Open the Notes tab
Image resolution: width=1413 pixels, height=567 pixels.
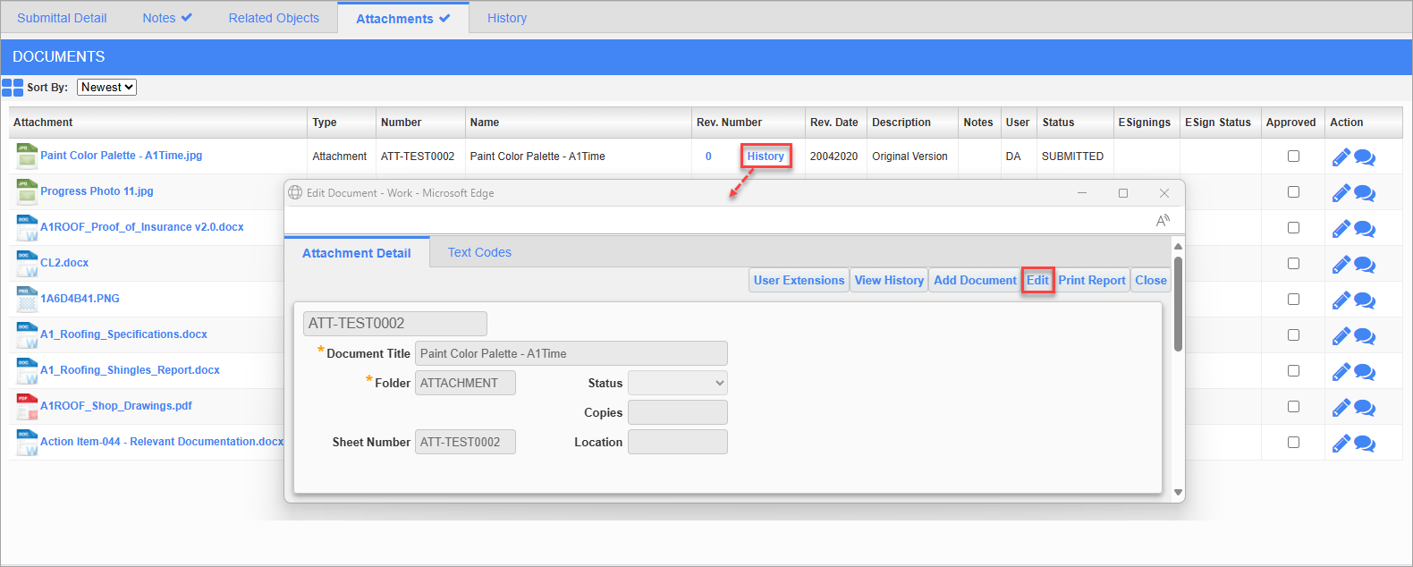pos(167,18)
